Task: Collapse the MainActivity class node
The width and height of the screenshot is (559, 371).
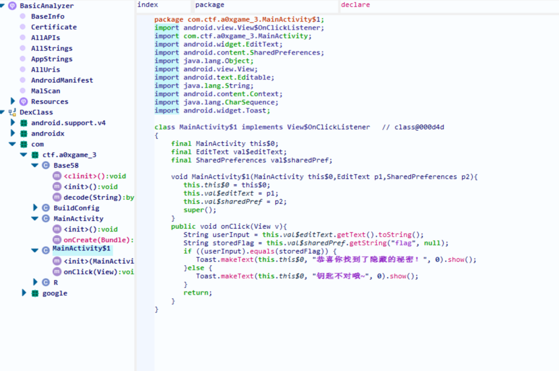Action: tap(35, 219)
